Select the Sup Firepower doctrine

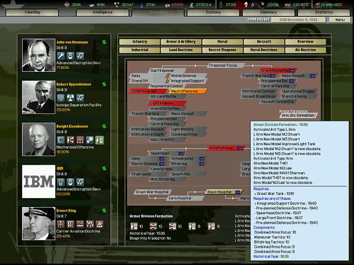167,71
